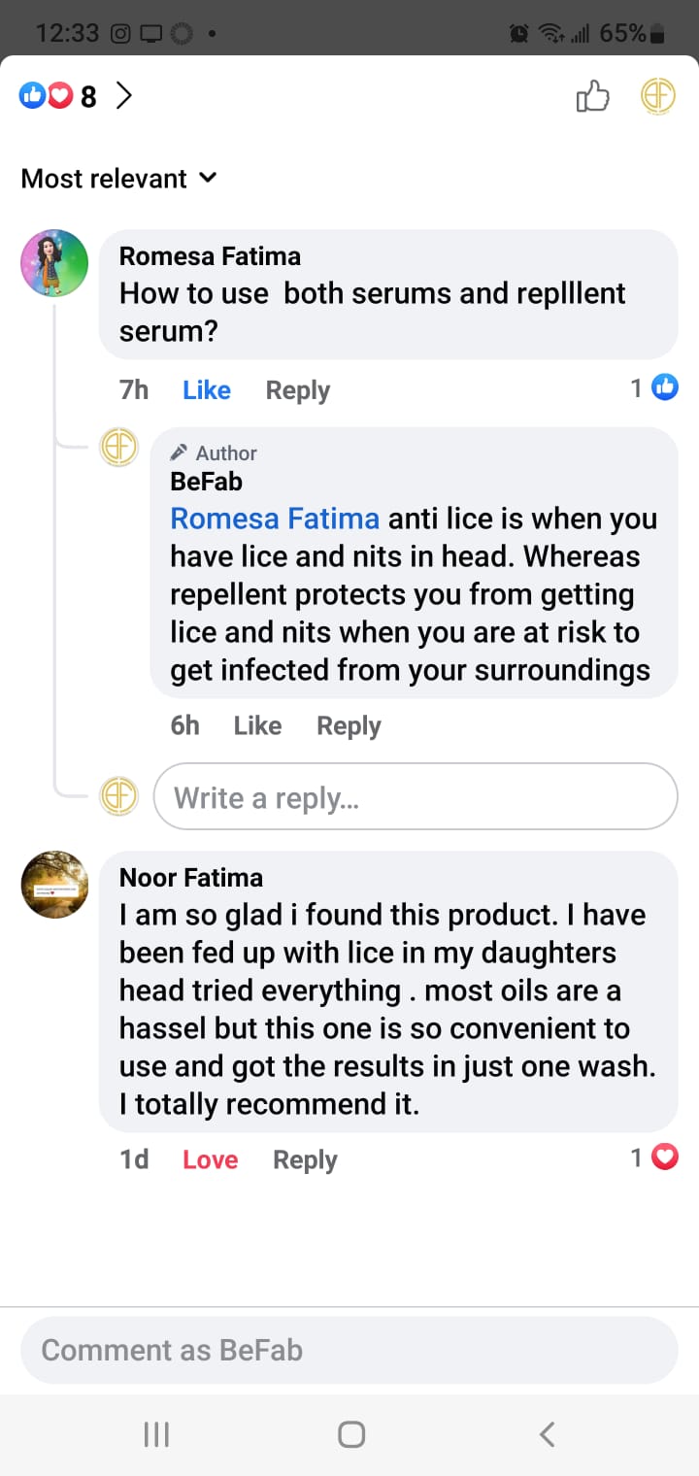Click the red heart reaction icon

[x=58, y=94]
